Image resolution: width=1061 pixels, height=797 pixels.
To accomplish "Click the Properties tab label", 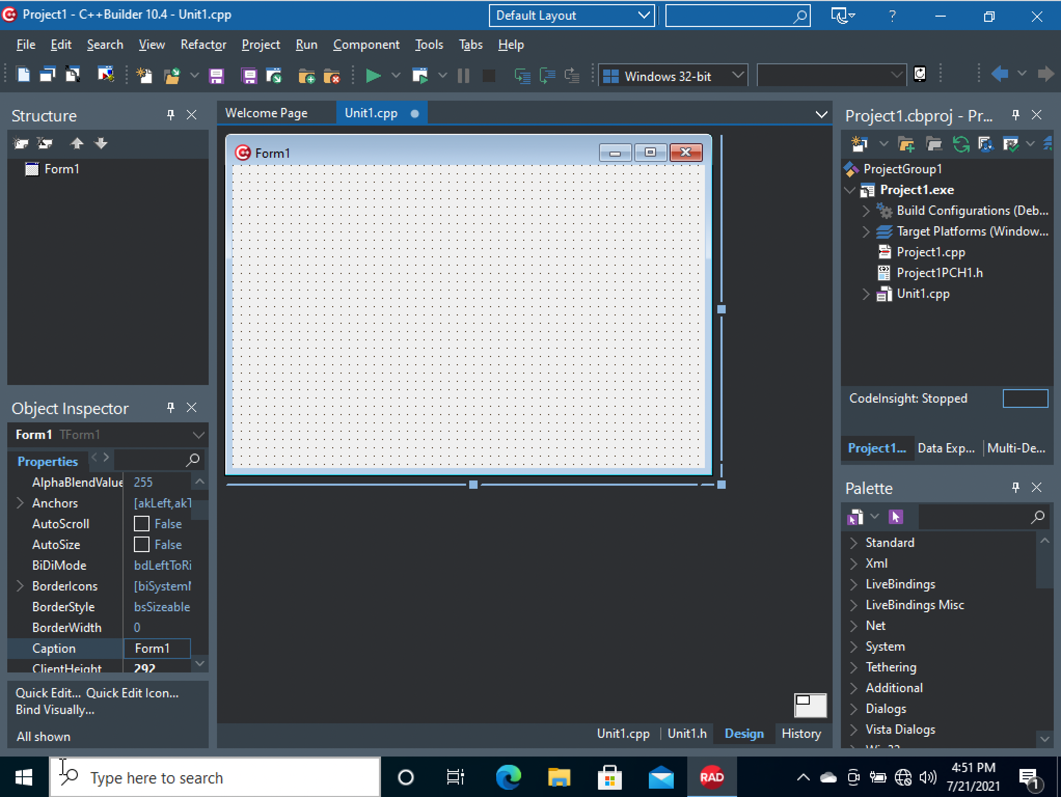I will (x=48, y=461).
